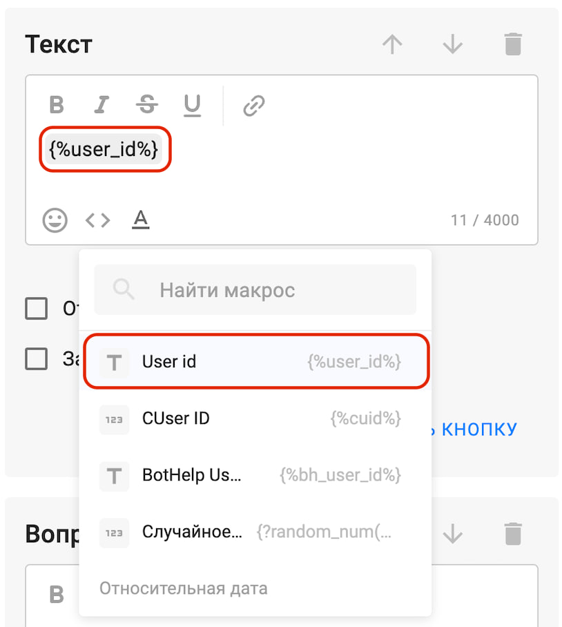Toggle bold formatting in Текст editor
Viewport: 562px width, 627px height.
pos(57,105)
